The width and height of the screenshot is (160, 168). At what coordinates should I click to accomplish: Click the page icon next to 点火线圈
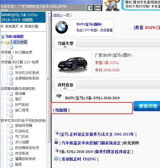[x=11, y=142]
